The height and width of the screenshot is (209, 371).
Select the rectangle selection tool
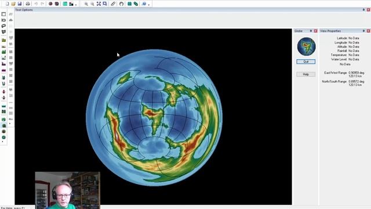coord(3,14)
